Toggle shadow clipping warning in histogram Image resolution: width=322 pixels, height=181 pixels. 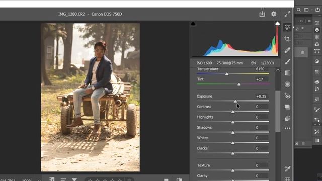193,24
